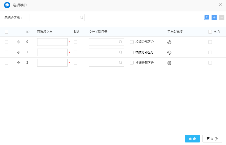This screenshot has width=226, height=145.
Task: Close the 选项维护 dialog
Action: click(x=220, y=5)
